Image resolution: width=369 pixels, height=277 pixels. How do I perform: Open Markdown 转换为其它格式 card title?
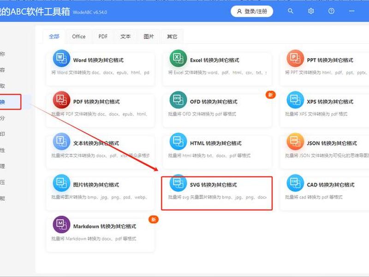105,226
